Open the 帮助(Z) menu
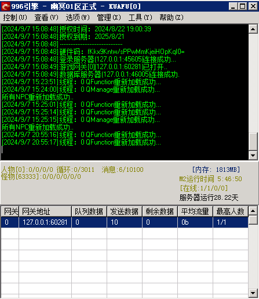 tap(172, 17)
